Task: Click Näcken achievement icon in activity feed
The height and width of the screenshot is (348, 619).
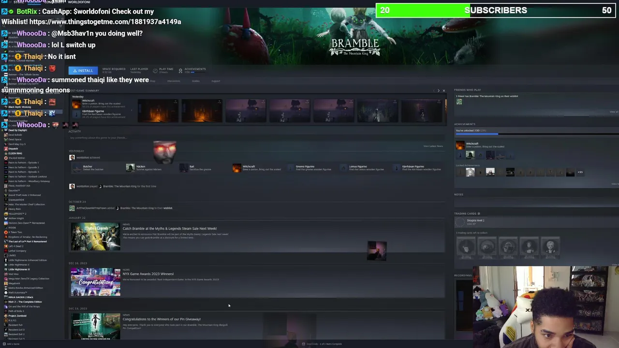Action: coord(130,168)
